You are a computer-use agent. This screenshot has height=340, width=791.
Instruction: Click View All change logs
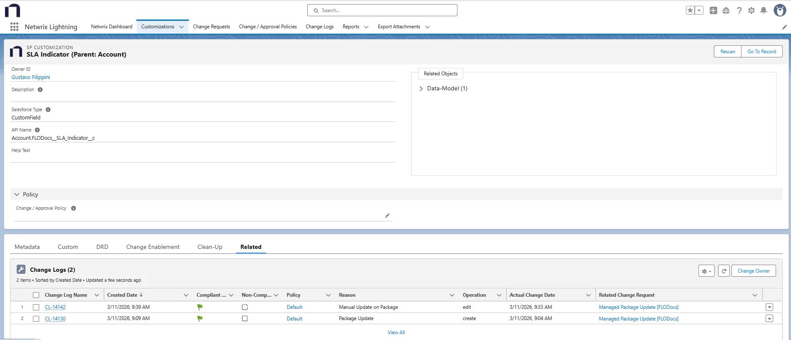pos(396,333)
